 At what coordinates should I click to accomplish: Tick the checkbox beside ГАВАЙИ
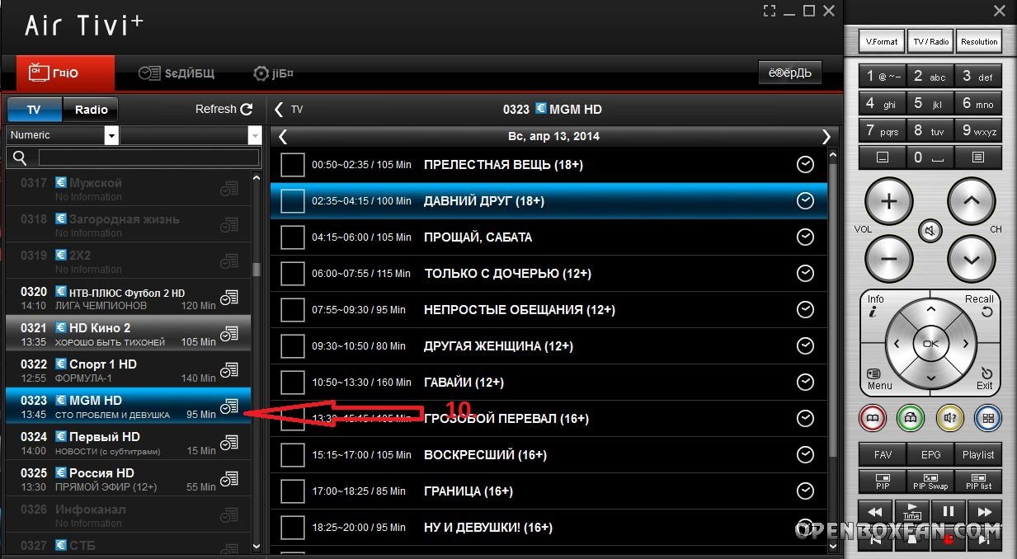(x=293, y=383)
